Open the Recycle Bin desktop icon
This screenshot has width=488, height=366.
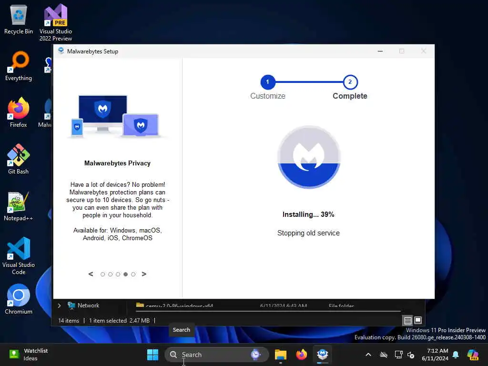(x=19, y=19)
